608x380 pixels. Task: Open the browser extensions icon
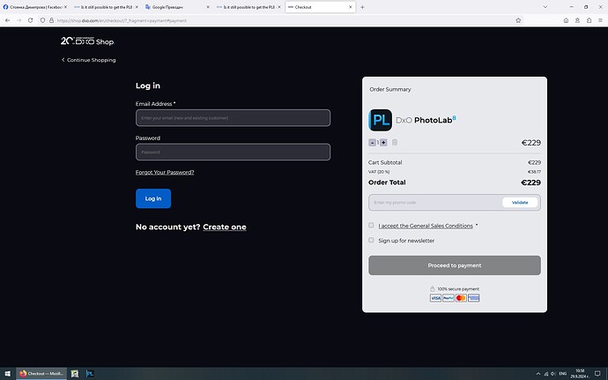click(x=589, y=20)
